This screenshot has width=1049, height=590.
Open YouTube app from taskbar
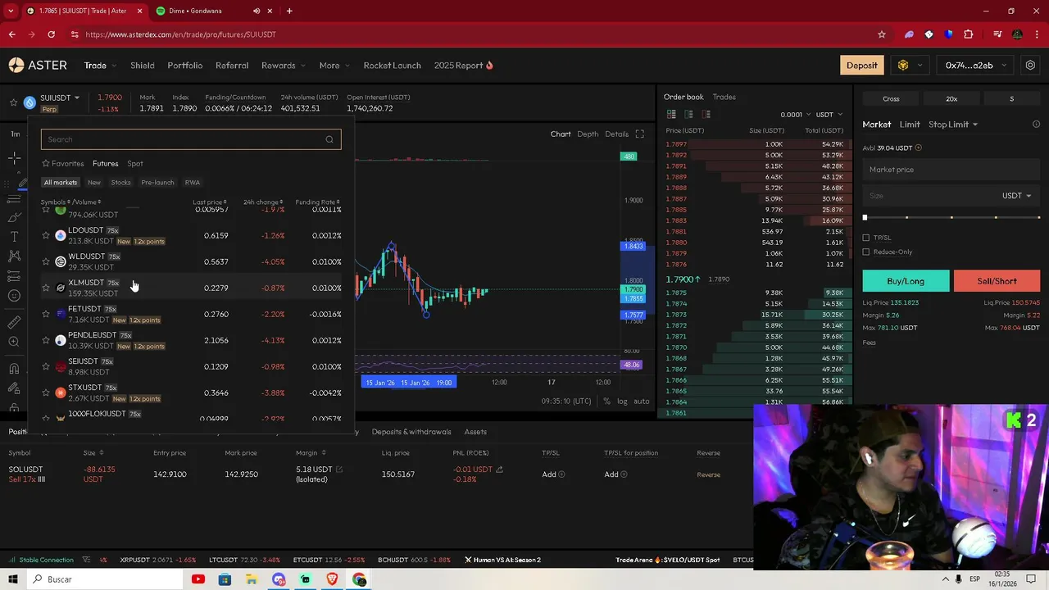point(198,579)
